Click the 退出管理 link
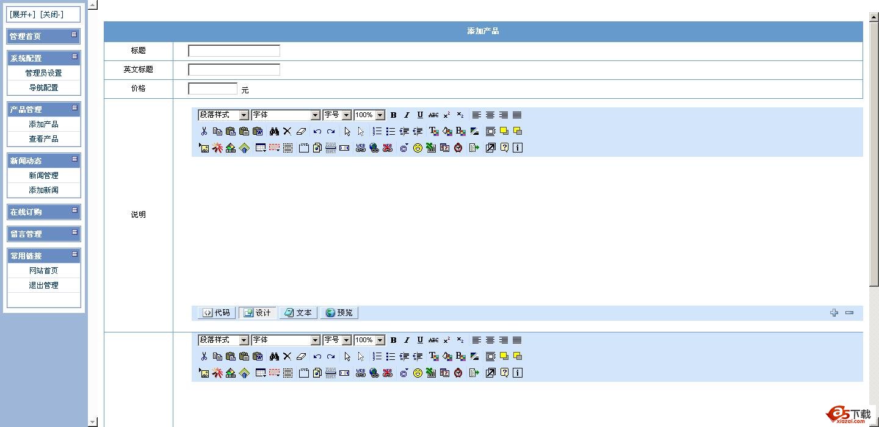This screenshot has height=427, width=879. pyautogui.click(x=44, y=285)
